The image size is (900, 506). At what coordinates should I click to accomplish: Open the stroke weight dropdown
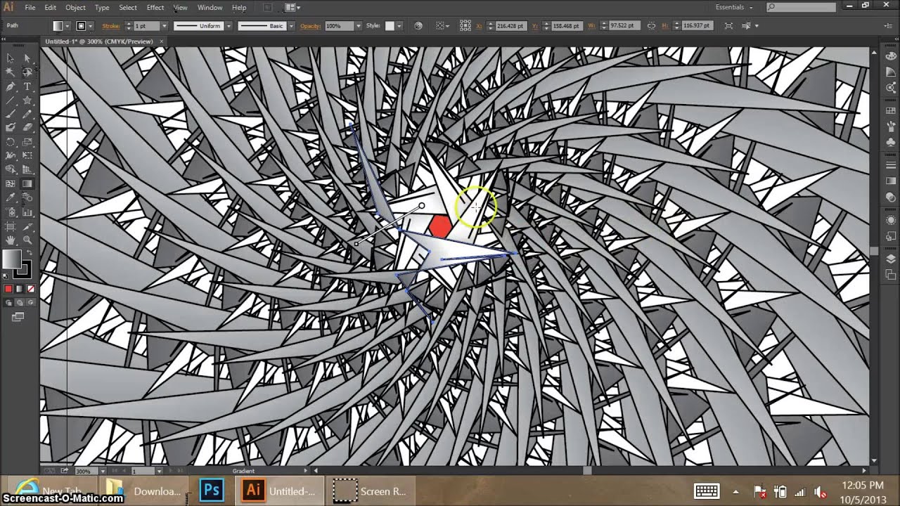[x=164, y=26]
